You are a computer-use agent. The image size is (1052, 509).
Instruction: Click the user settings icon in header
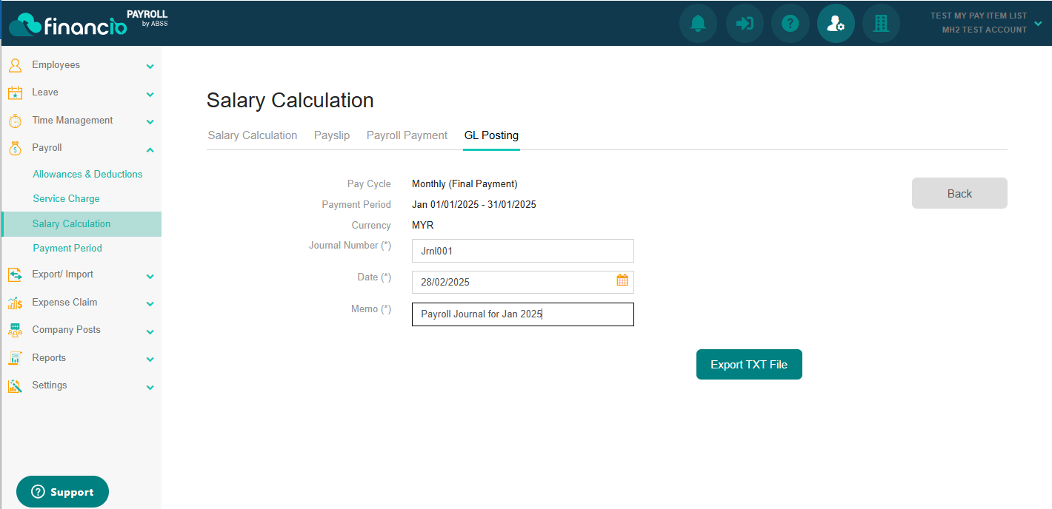(x=836, y=24)
